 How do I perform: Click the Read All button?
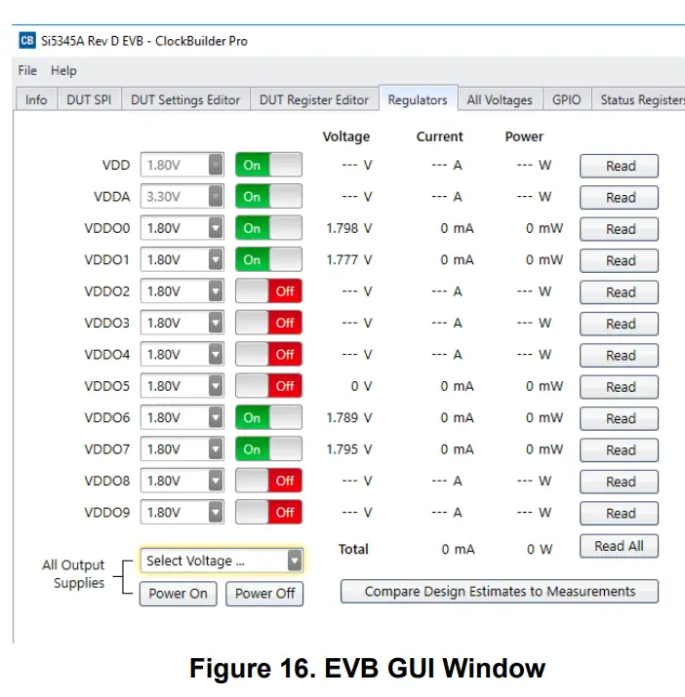pyautogui.click(x=619, y=546)
